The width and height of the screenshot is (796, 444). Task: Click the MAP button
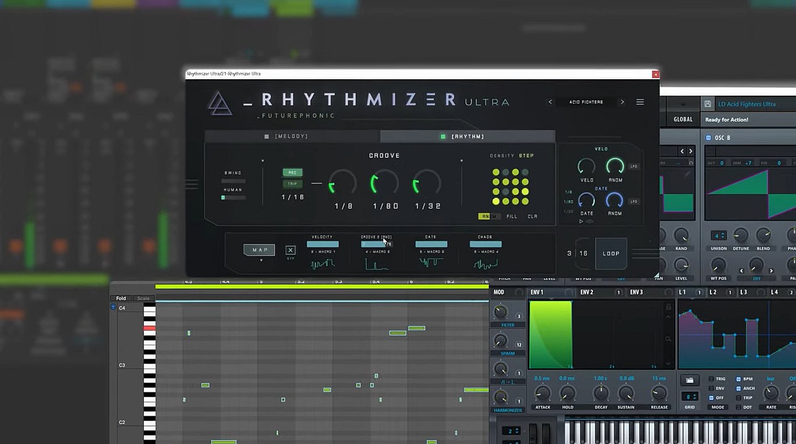pyautogui.click(x=260, y=250)
